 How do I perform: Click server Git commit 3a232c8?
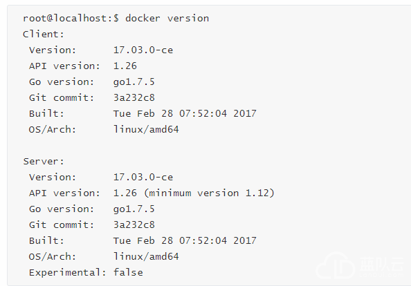tap(134, 225)
